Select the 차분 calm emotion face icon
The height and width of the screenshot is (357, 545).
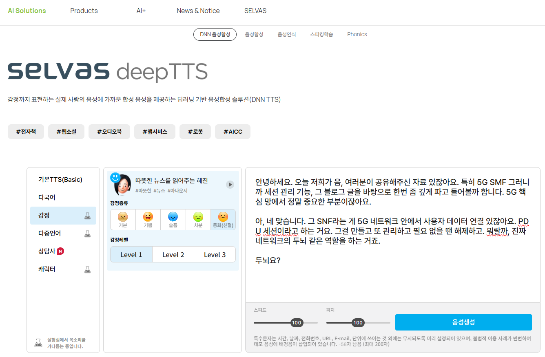pos(198,217)
